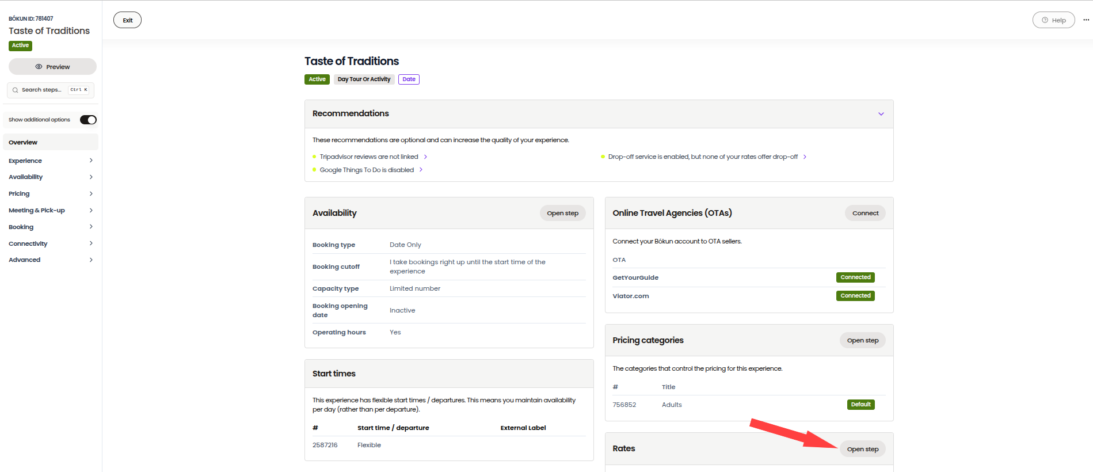Click pricing category ID 756852
Screen dimensions: 1093x472
click(x=624, y=405)
